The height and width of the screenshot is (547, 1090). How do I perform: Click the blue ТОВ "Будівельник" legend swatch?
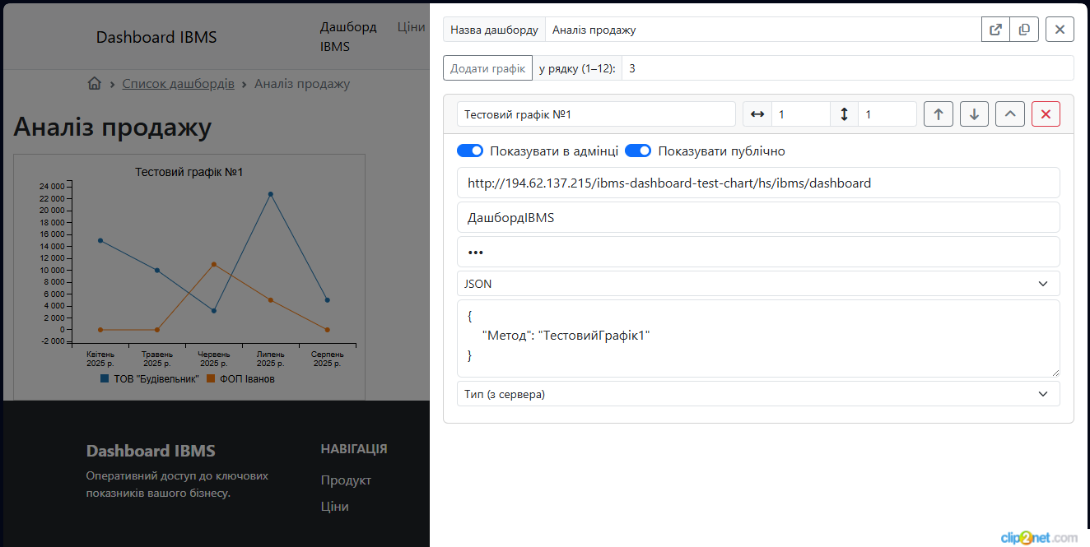pyautogui.click(x=105, y=379)
